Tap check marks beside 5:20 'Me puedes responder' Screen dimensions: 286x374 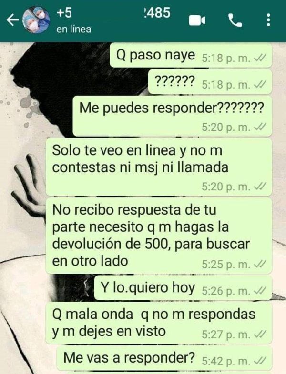(259, 127)
